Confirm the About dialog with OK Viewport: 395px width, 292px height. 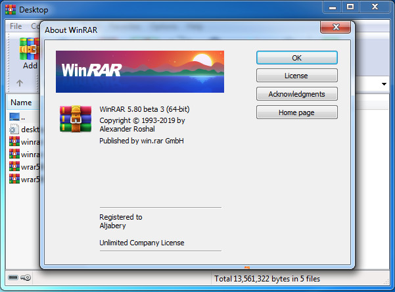(x=297, y=58)
